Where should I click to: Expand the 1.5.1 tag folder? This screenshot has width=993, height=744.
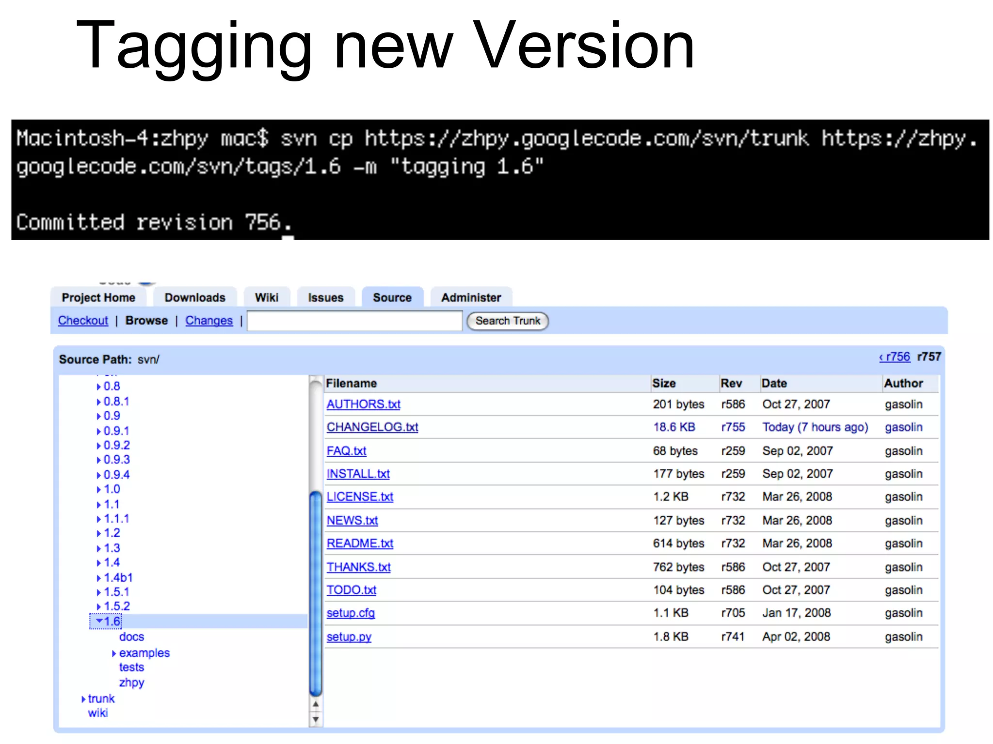[x=99, y=592]
